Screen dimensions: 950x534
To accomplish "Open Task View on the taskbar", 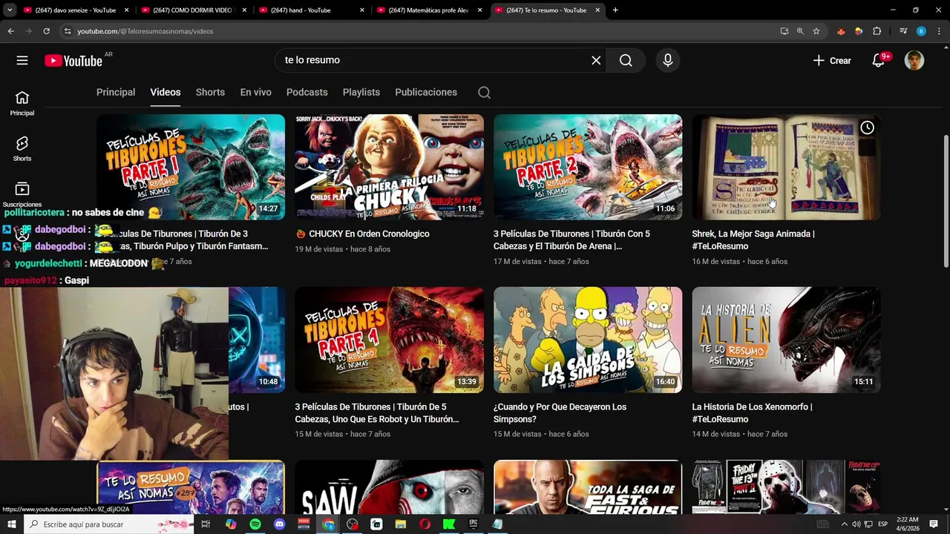I will tap(206, 524).
